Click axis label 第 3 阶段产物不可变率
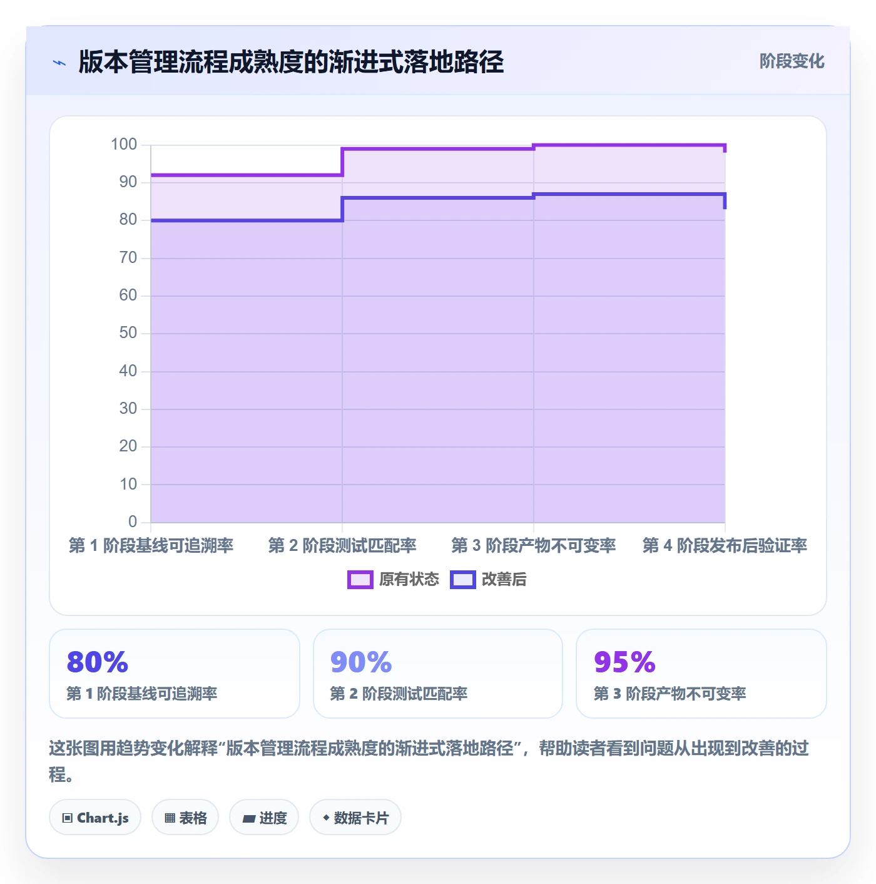This screenshot has height=884, width=876. click(534, 545)
